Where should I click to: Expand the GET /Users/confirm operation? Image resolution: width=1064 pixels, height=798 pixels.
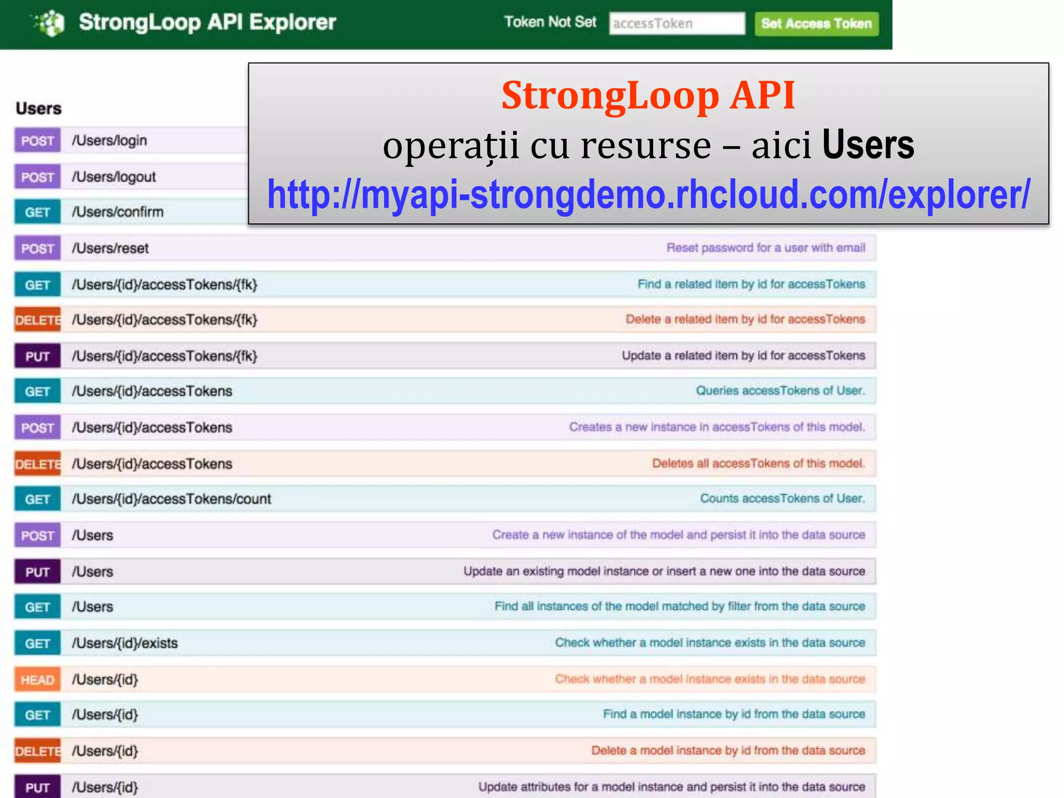[x=118, y=212]
